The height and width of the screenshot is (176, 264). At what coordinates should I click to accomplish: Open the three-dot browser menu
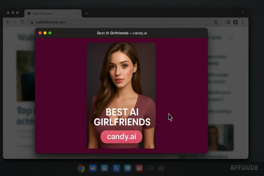tap(243, 22)
